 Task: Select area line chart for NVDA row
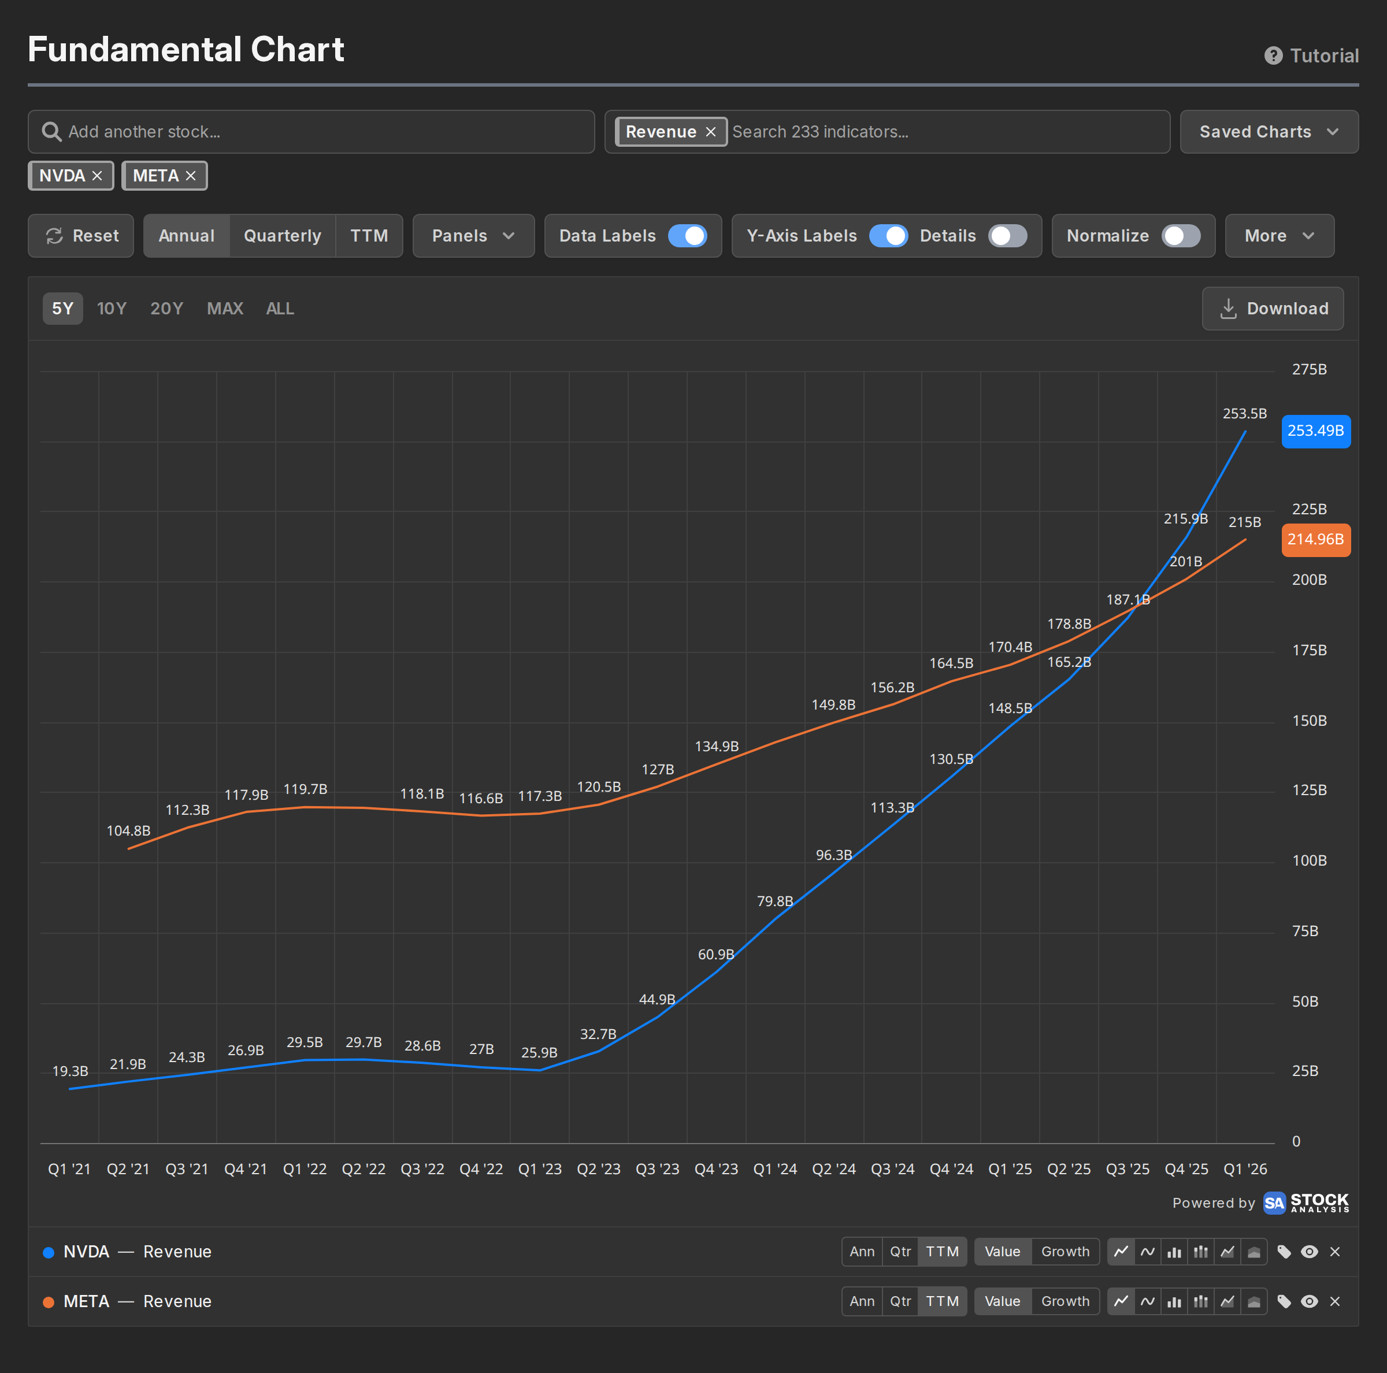[1227, 1252]
